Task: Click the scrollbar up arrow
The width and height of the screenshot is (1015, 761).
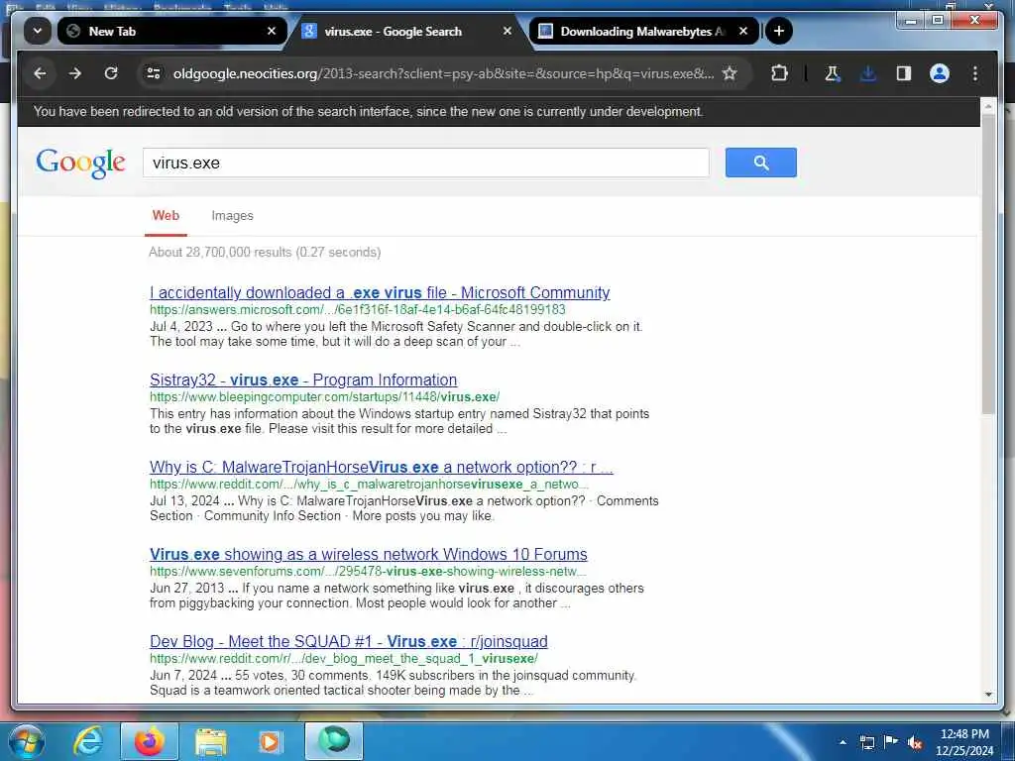Action: [x=988, y=105]
